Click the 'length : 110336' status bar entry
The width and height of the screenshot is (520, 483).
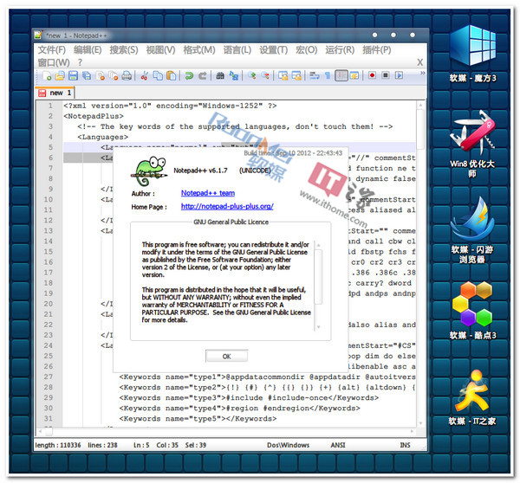click(x=58, y=445)
